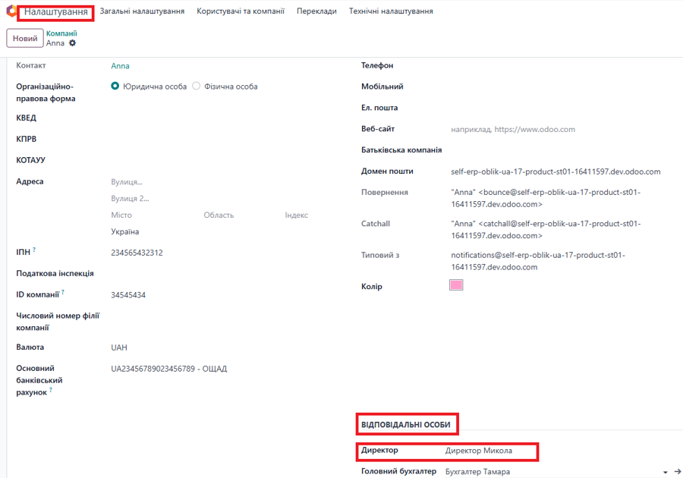The image size is (683, 478).
Task: Click the pink Колір swatch
Action: point(456,285)
